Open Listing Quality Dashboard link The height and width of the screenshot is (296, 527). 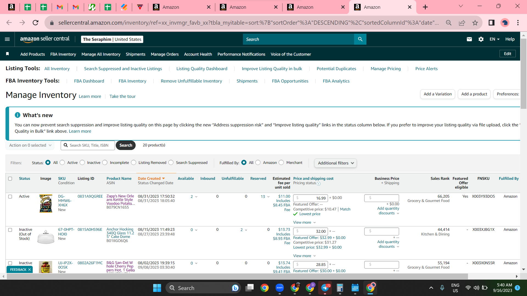[x=202, y=69]
